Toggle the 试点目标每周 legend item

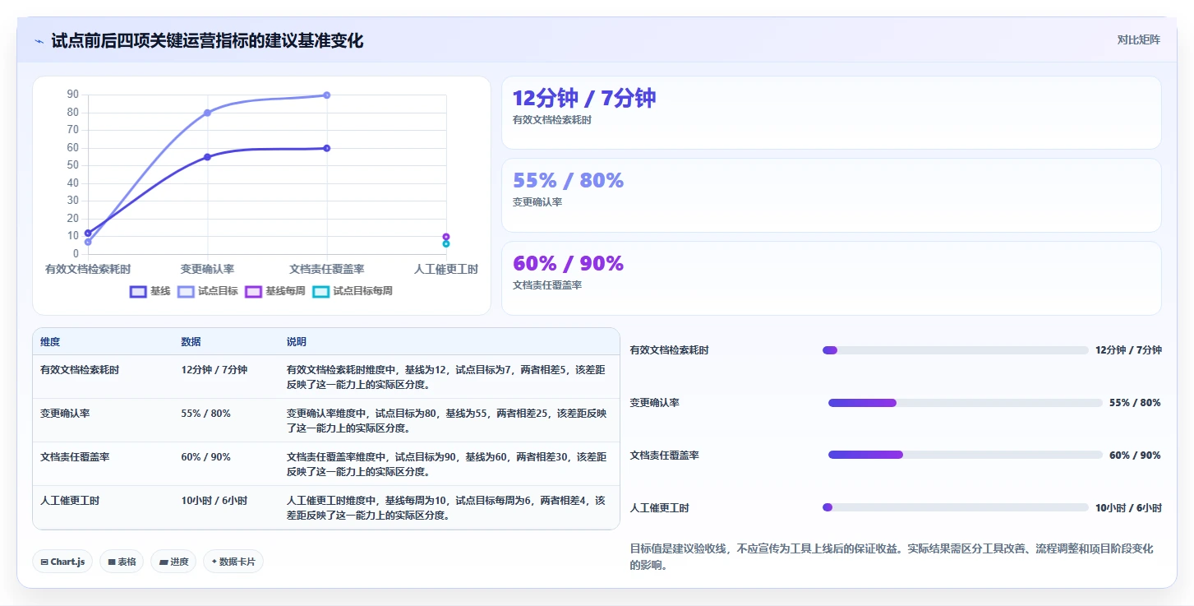(x=353, y=291)
